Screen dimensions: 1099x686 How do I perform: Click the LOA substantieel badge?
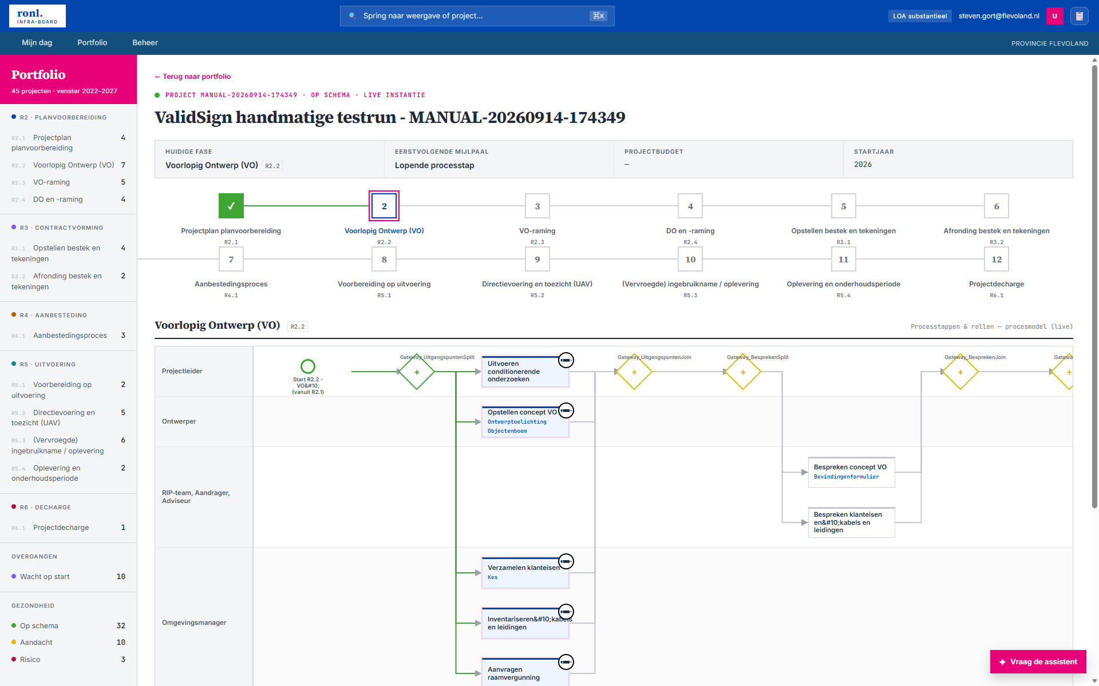point(920,16)
